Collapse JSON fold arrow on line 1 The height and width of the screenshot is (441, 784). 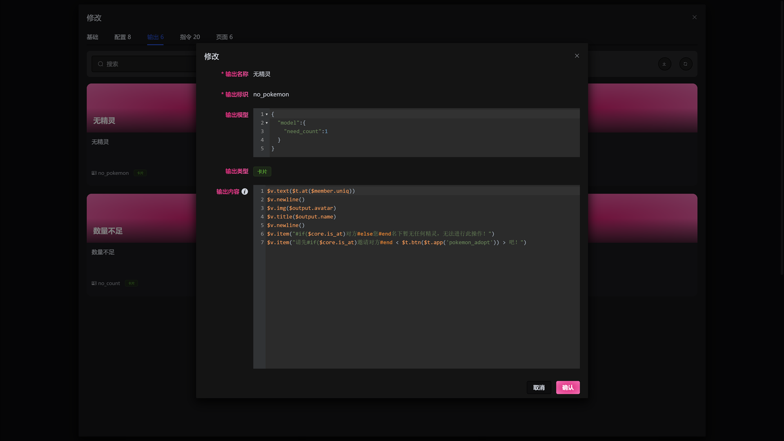coord(267,114)
